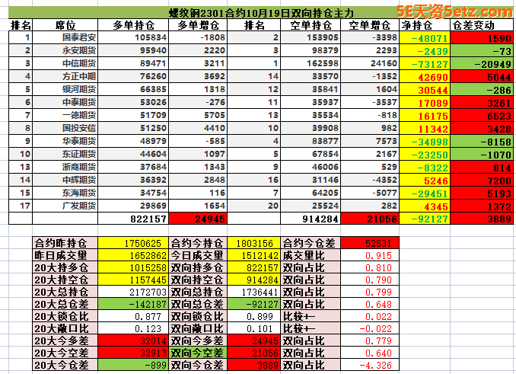Click the ratio value 0.877
The width and height of the screenshot is (516, 374).
click(x=133, y=316)
